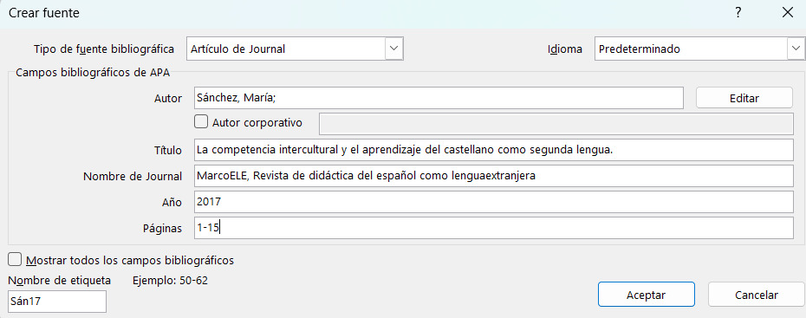The height and width of the screenshot is (318, 806).
Task: Click the Editar button next to Autor
Action: [744, 98]
